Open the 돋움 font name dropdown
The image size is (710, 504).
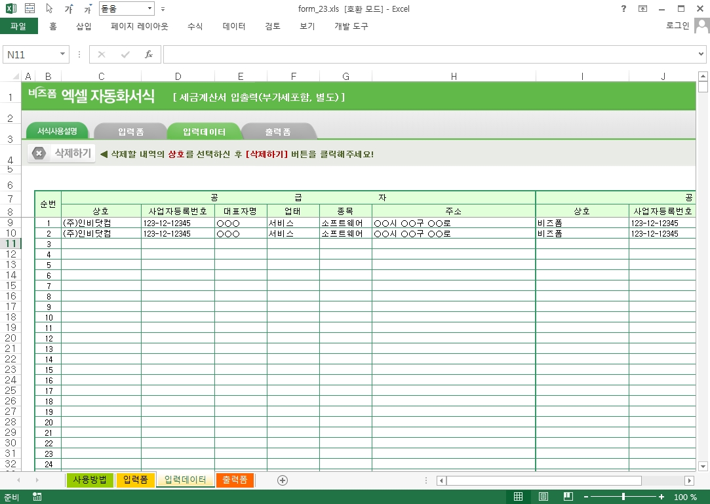[150, 9]
